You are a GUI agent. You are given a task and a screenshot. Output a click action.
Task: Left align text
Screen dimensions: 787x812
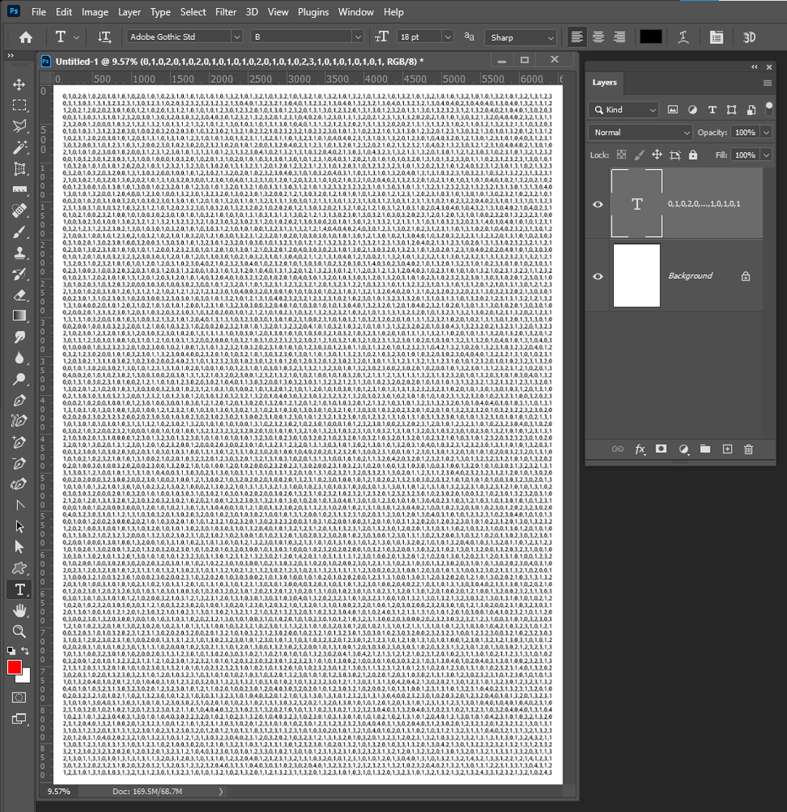pyautogui.click(x=576, y=37)
